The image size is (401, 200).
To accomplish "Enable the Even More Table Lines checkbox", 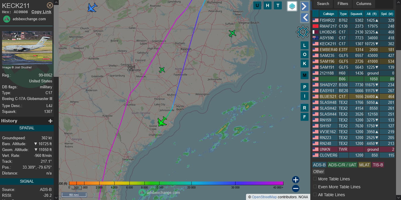I will pyautogui.click(x=315, y=187).
